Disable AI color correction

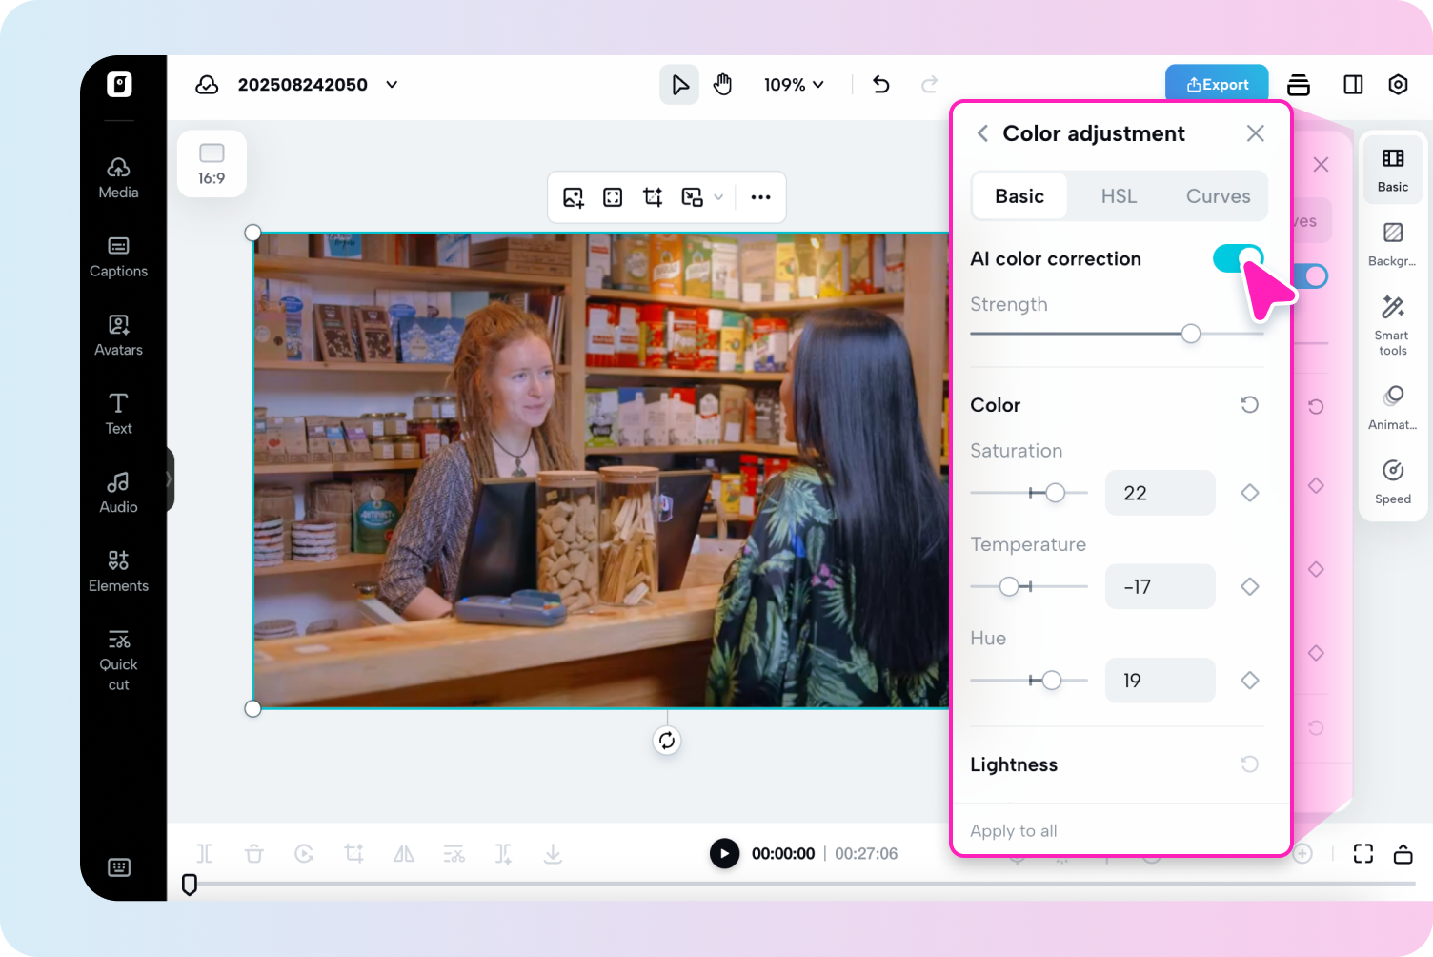1237,258
